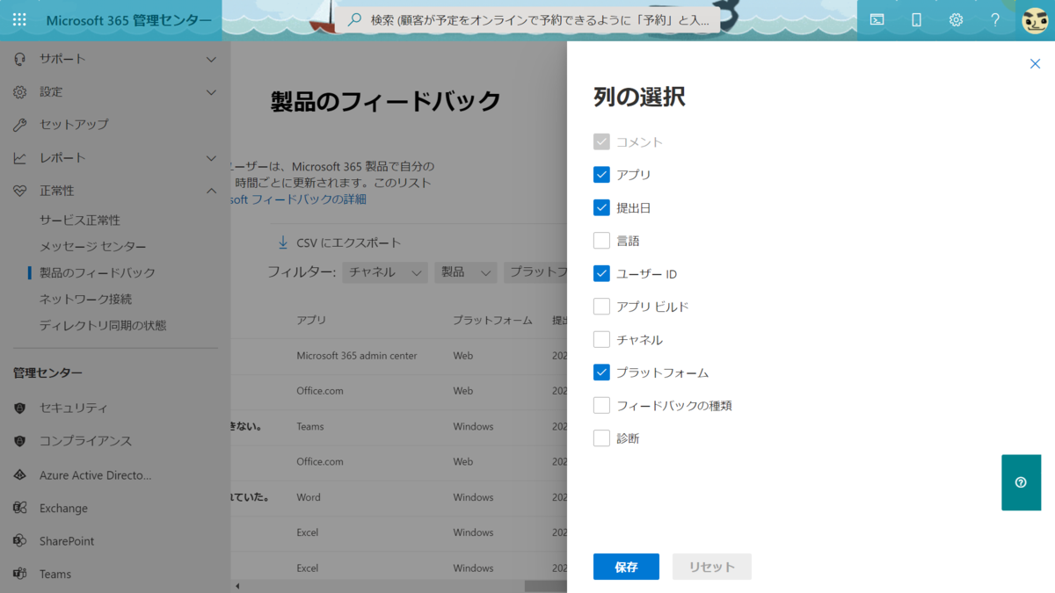Uncheck the 提出日 column checkbox
This screenshot has height=593, width=1055.
(x=601, y=207)
